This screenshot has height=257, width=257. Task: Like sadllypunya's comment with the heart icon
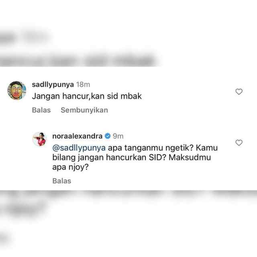[x=239, y=92]
